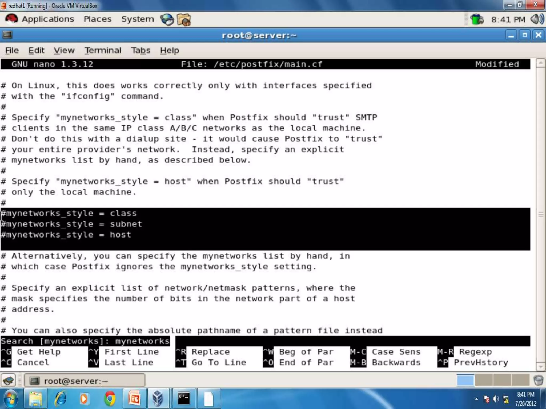Open the Places menu in GNOME panel
This screenshot has height=409, width=546.
[98, 19]
